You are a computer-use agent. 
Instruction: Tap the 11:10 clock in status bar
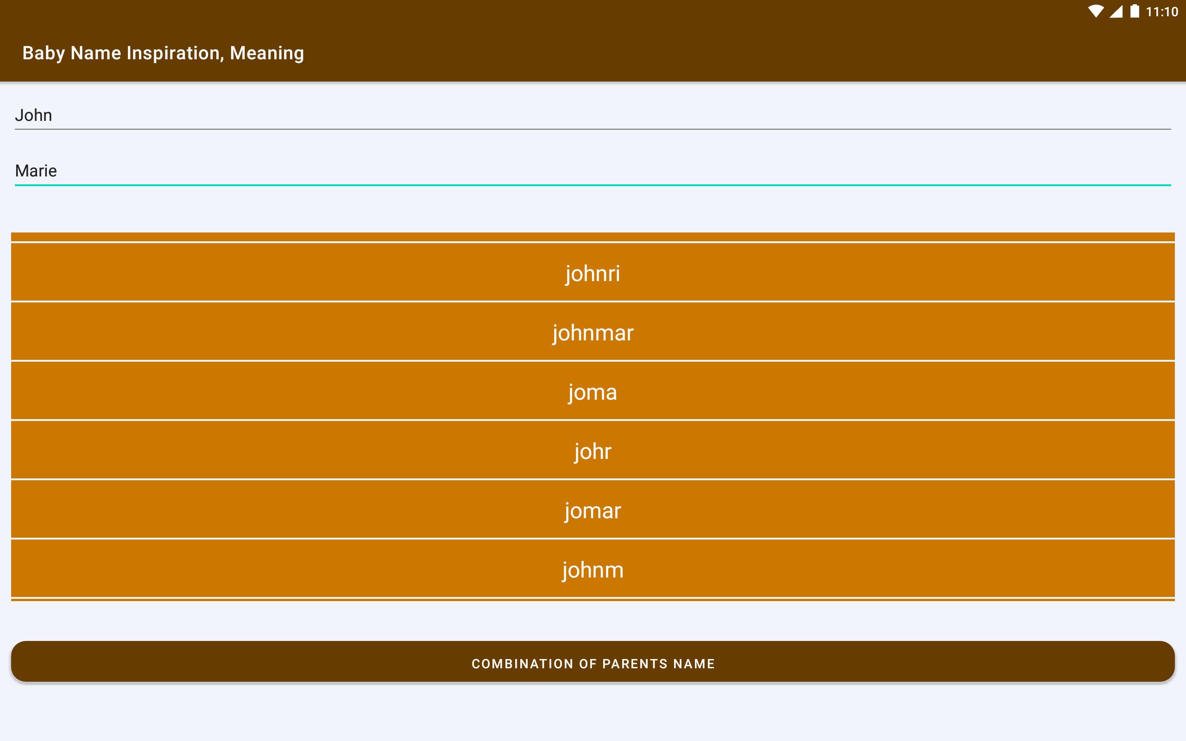pyautogui.click(x=1161, y=12)
